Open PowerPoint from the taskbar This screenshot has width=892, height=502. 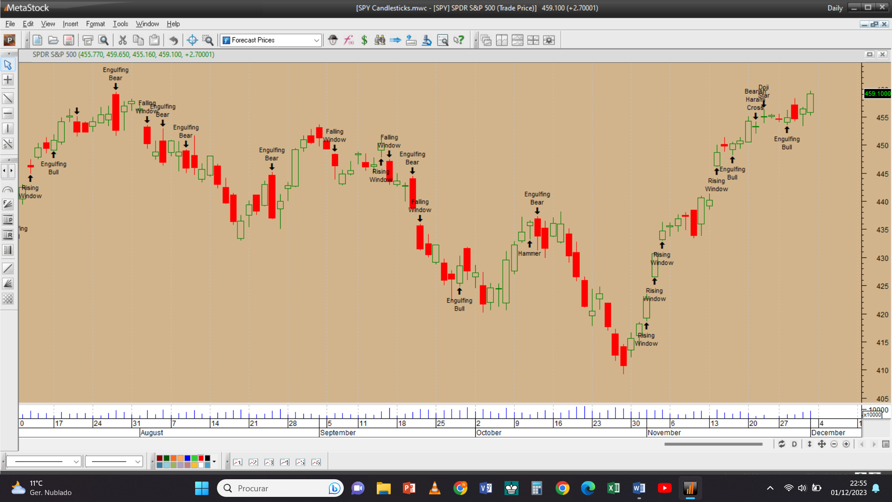[x=409, y=488]
